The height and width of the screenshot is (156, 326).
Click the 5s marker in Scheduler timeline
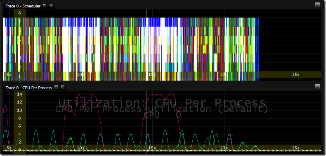click(9, 74)
